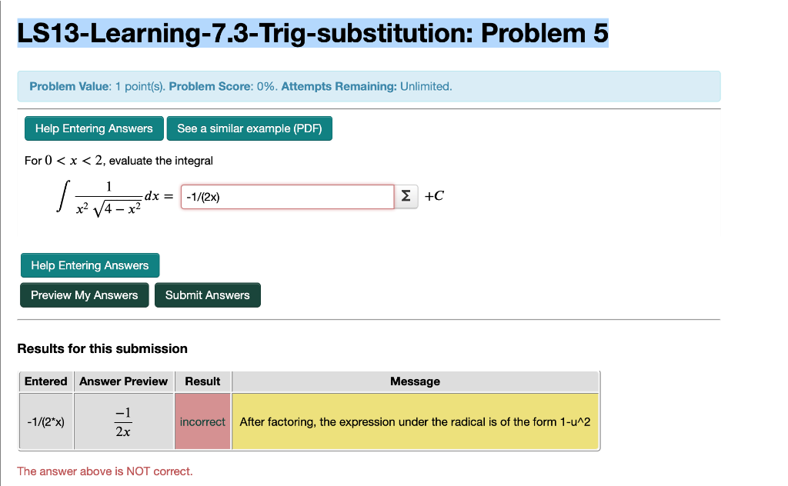Click the yellow message about factoring the radical
This screenshot has width=788, height=486.
(415, 421)
